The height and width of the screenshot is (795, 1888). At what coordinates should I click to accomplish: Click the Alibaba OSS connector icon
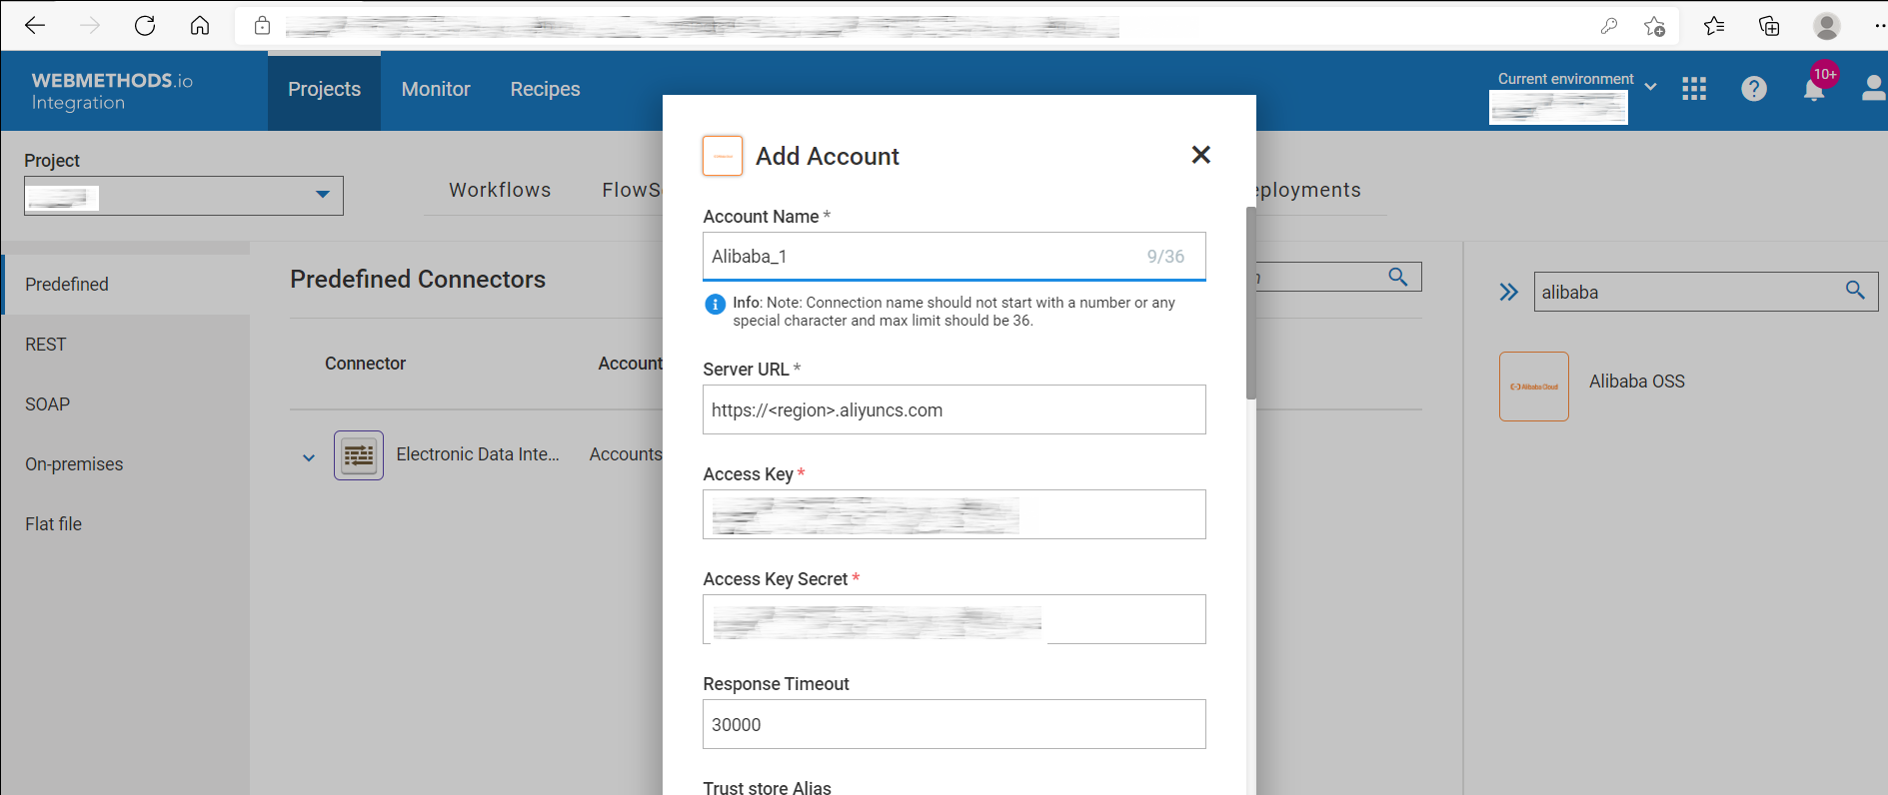[x=1533, y=387]
